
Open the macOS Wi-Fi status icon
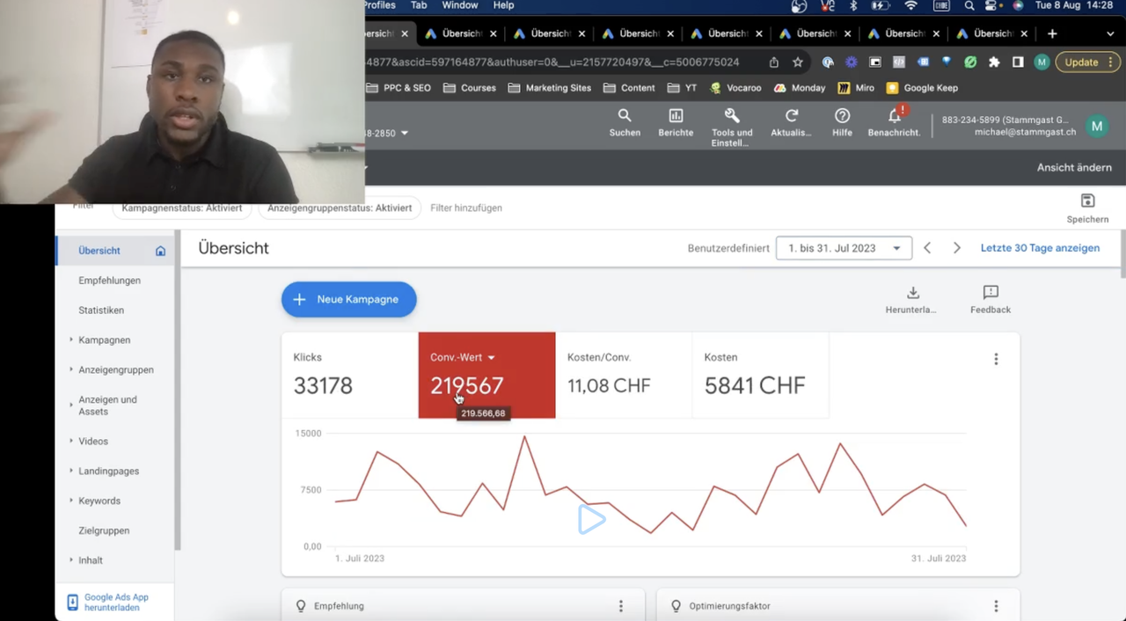[910, 5]
